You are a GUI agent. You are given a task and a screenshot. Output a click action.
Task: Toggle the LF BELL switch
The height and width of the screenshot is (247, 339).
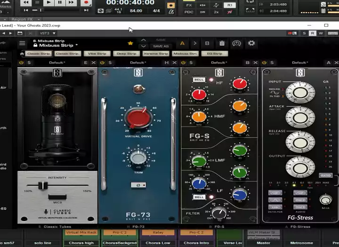(199, 197)
